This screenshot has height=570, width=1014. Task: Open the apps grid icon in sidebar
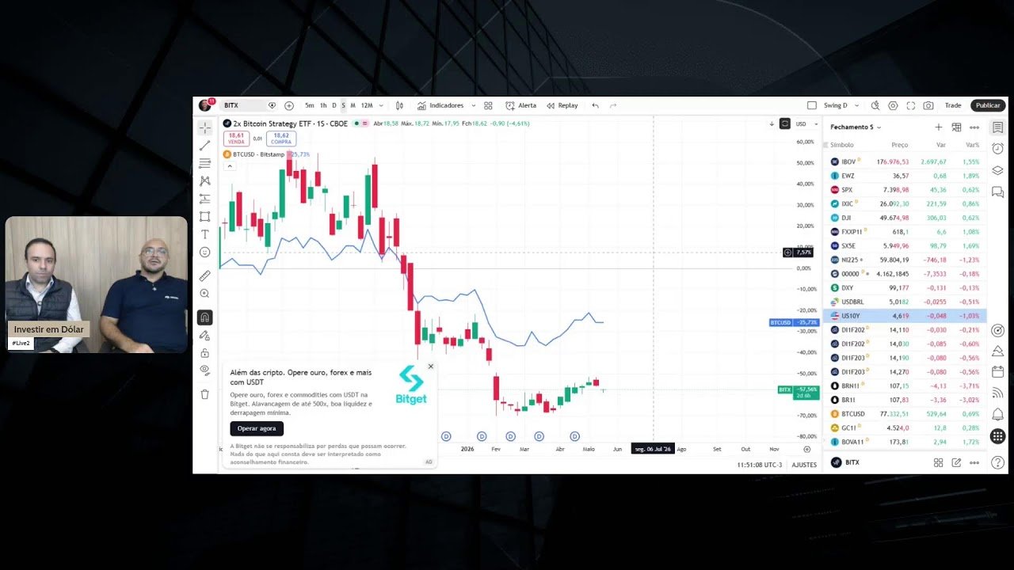point(997,436)
